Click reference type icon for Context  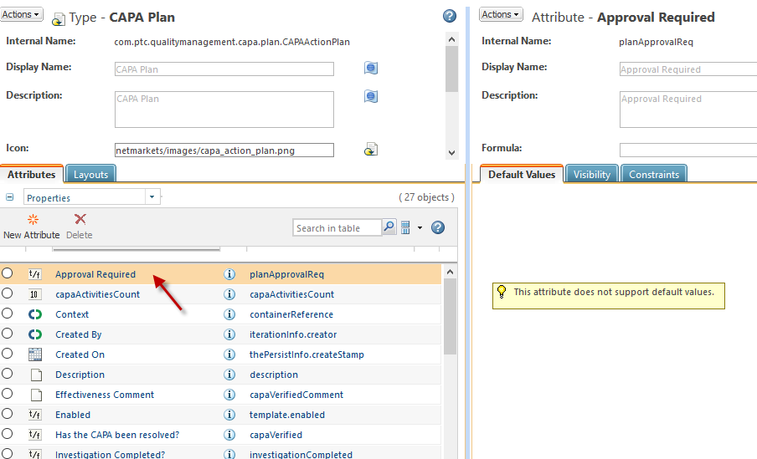[35, 314]
